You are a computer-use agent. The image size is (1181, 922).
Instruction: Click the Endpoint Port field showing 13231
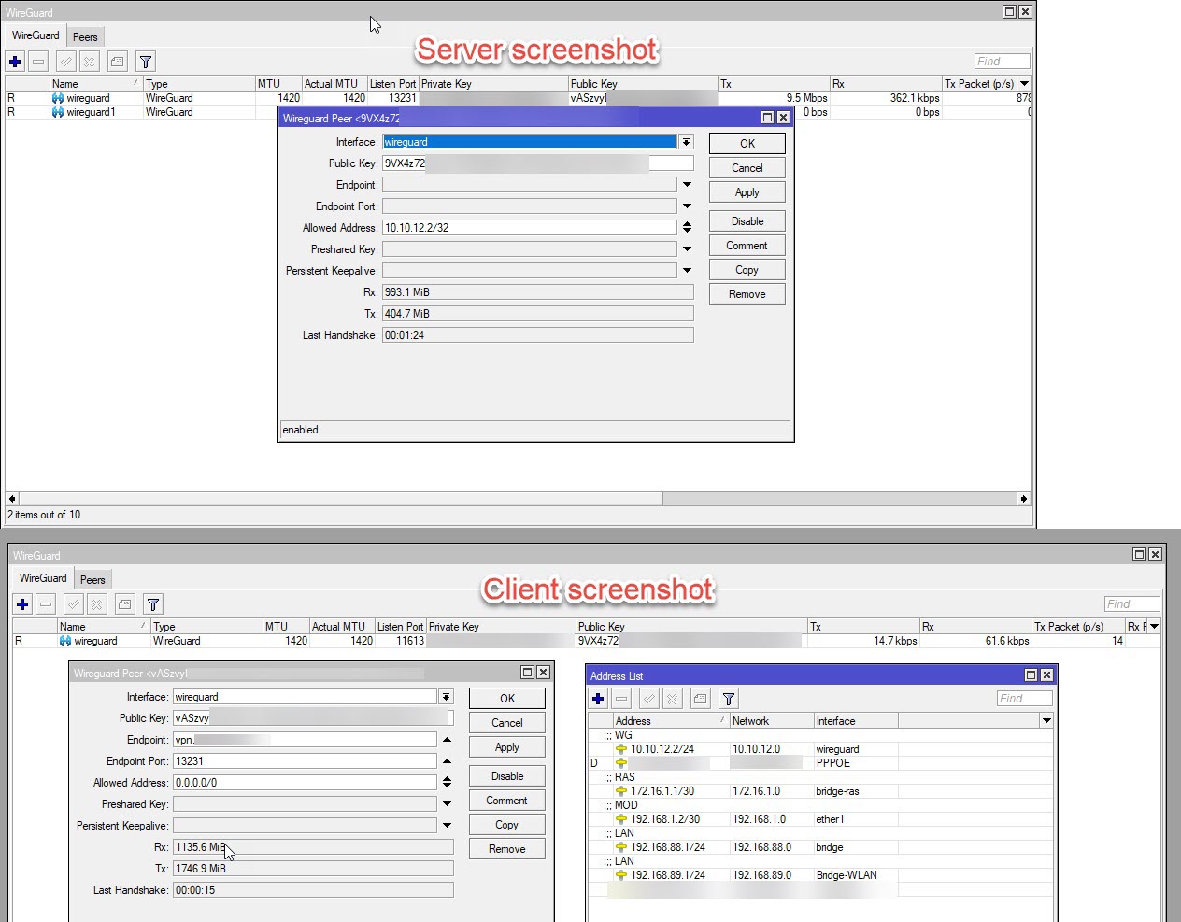click(x=305, y=761)
